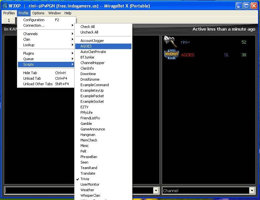This screenshot has width=260, height=200.
Task: Click the W3XP app icon in the title bar
Action: pyautogui.click(x=5, y=6)
